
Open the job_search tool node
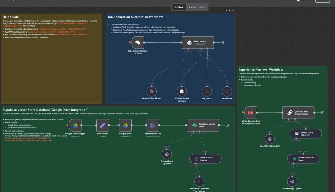point(207,91)
